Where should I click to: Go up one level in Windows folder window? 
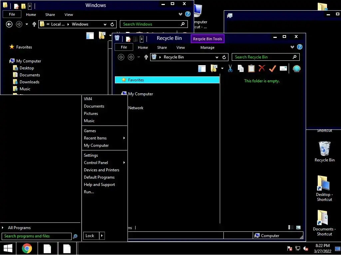pyautogui.click(x=34, y=24)
